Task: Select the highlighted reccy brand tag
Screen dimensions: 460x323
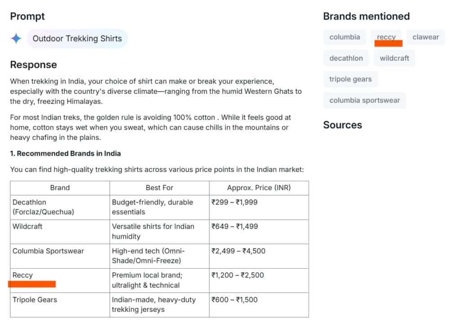Action: [x=386, y=37]
